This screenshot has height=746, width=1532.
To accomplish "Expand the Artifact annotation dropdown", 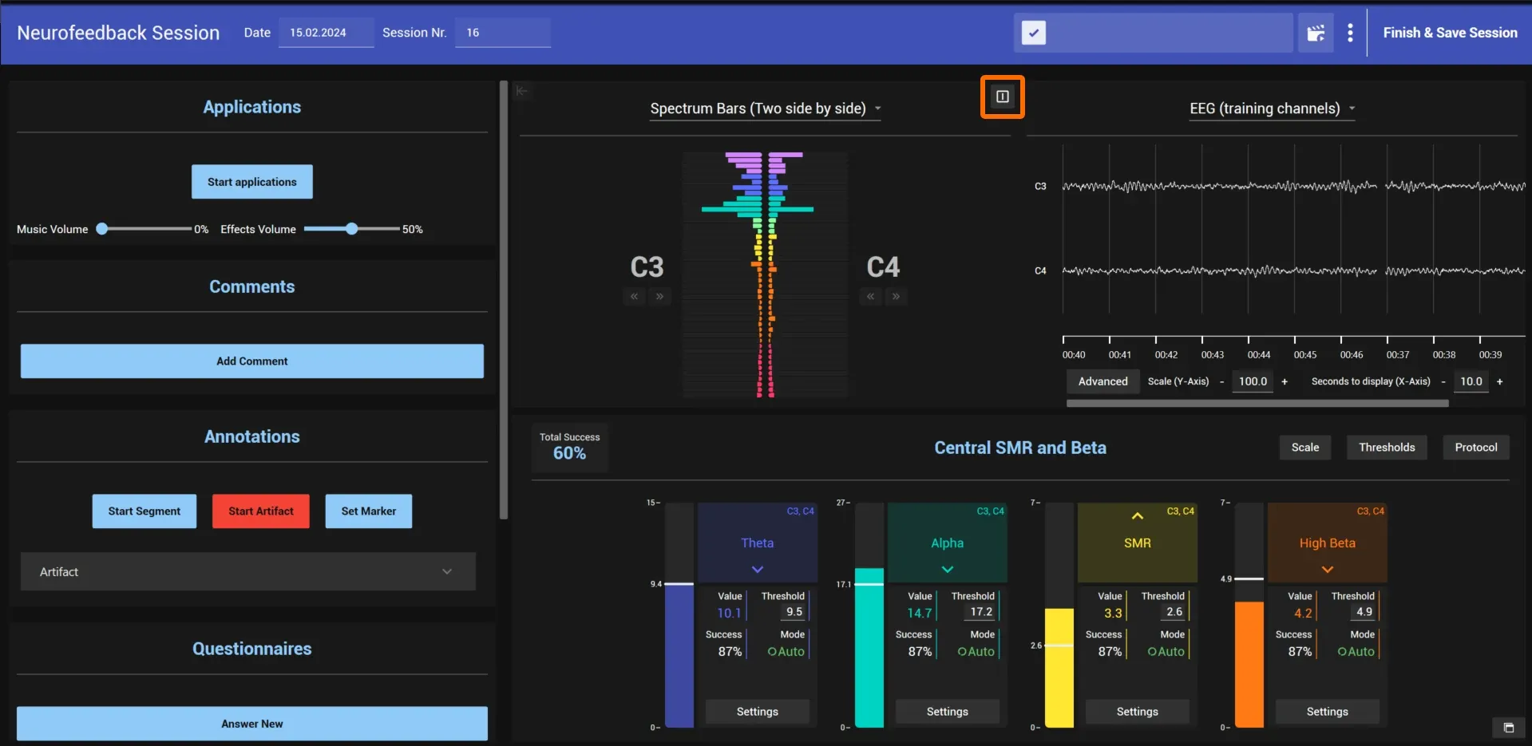I will pyautogui.click(x=248, y=571).
